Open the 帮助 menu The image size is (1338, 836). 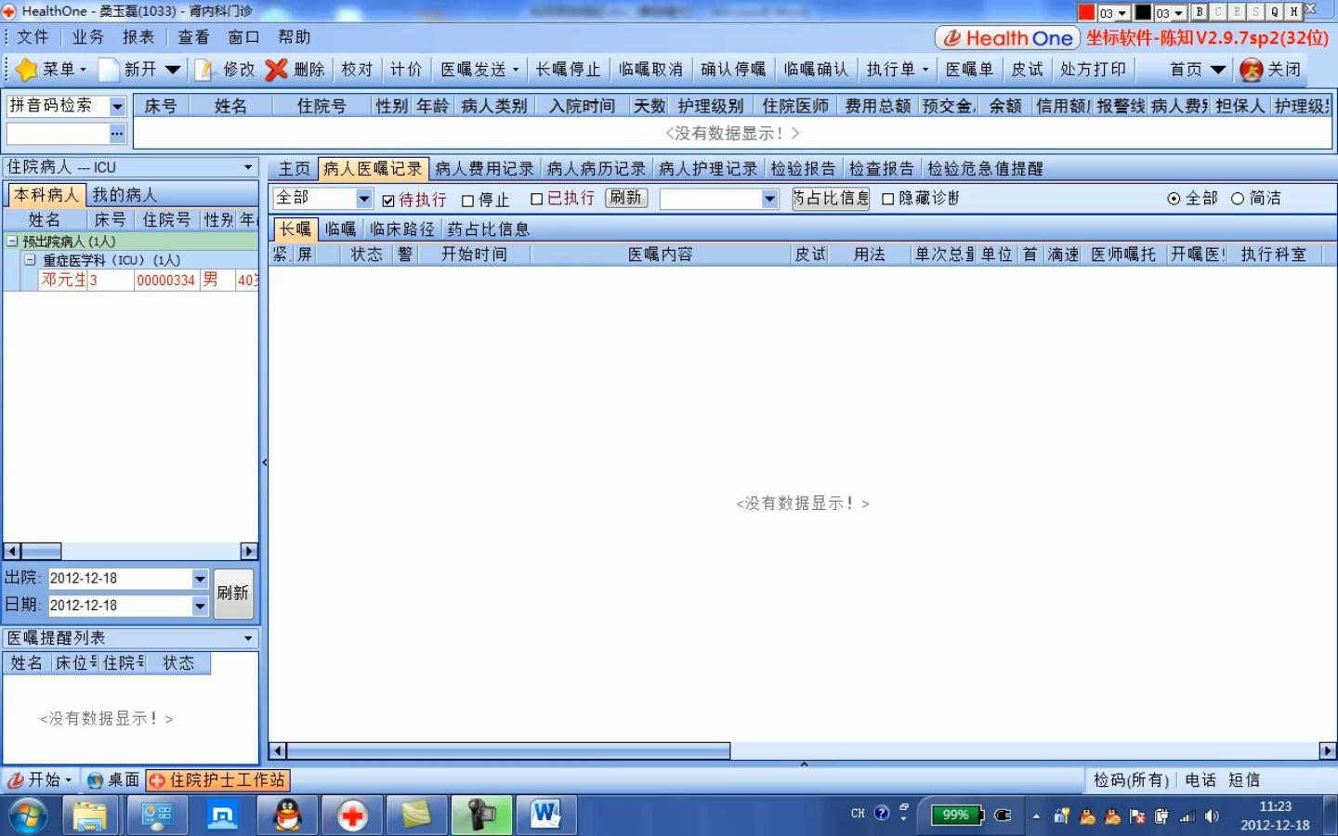pos(294,37)
